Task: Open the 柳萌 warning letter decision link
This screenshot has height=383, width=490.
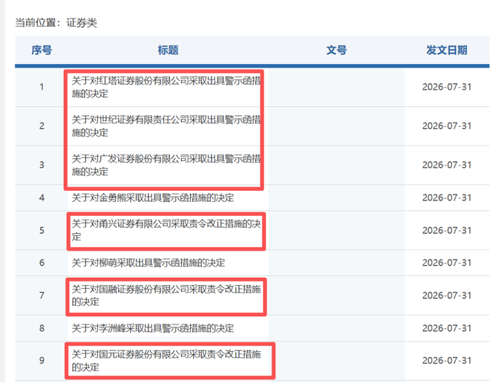Action: pos(148,263)
